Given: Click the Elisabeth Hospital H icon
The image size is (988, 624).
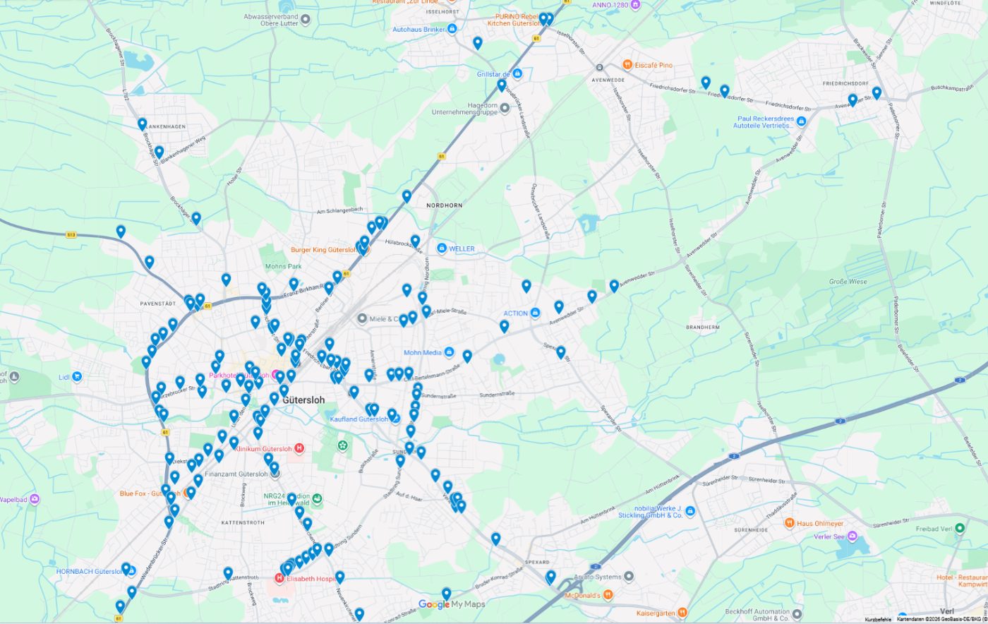Looking at the screenshot, I should coord(279,578).
